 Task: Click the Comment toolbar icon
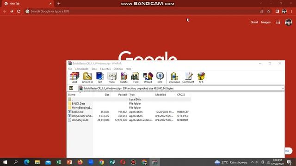pyautogui.click(x=188, y=77)
